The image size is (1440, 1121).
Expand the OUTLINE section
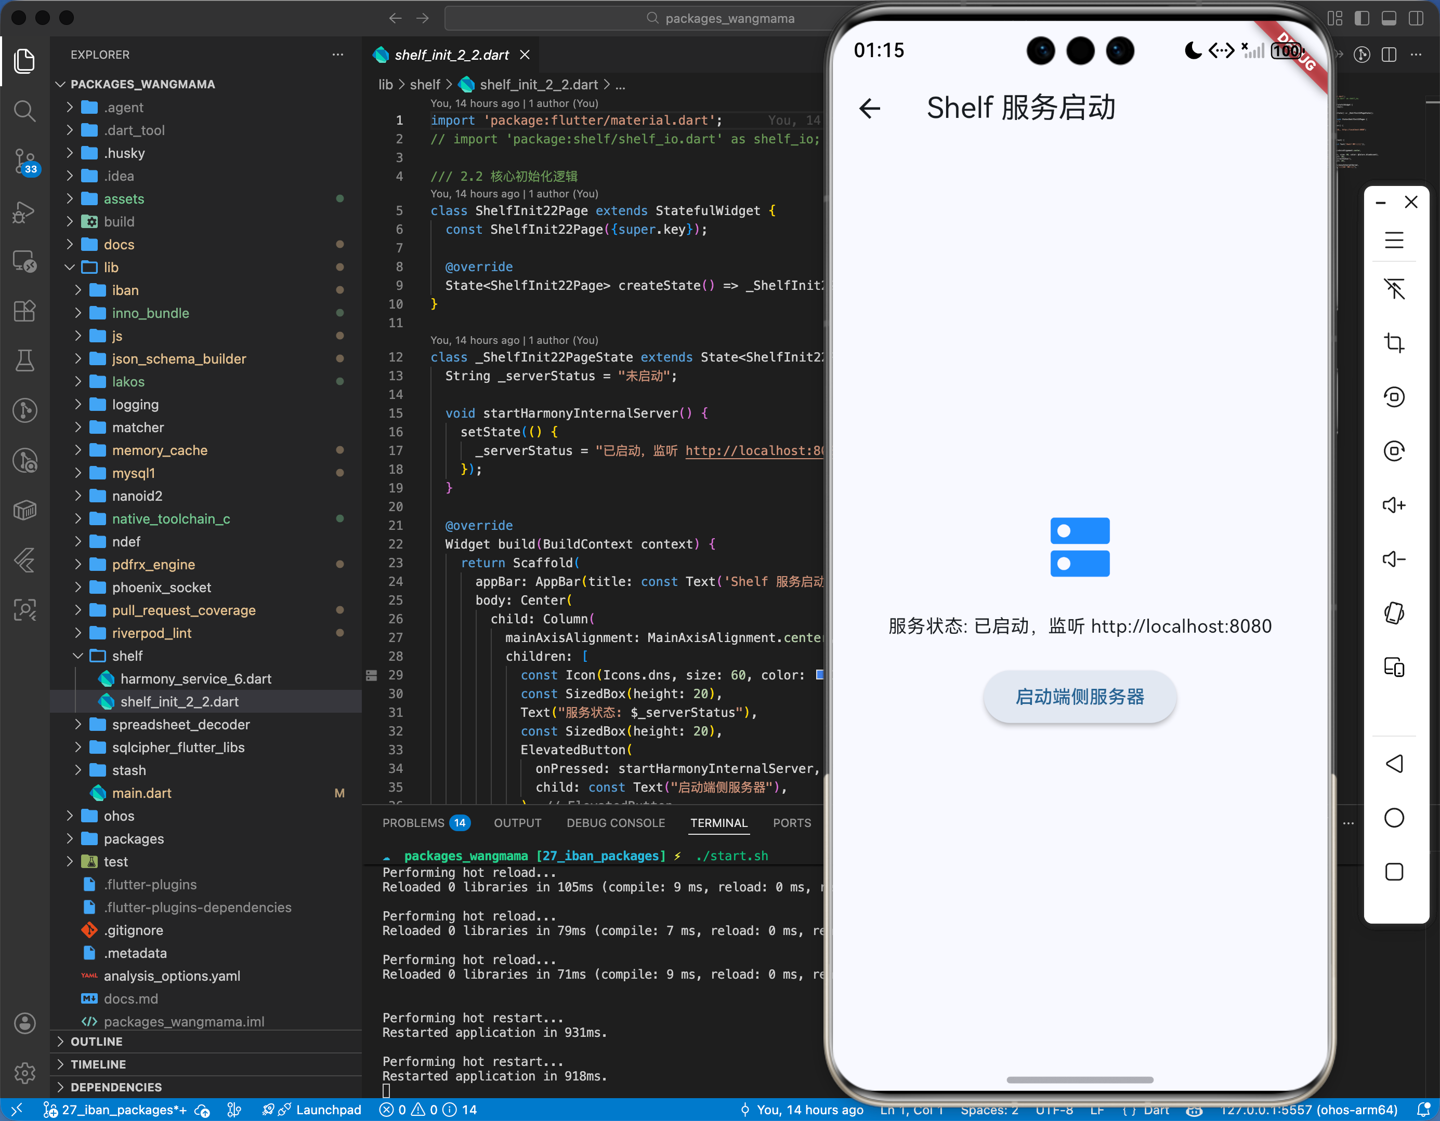[96, 1041]
